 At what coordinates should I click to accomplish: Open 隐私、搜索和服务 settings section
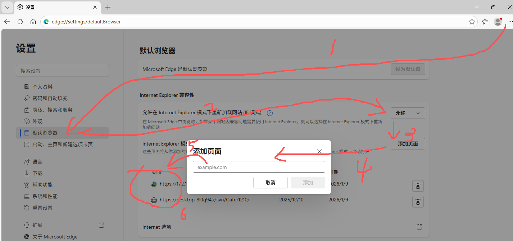[62, 110]
